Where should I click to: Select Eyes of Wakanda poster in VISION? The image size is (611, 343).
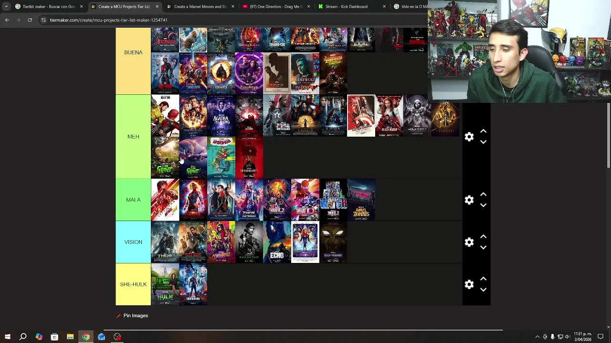coord(333,242)
